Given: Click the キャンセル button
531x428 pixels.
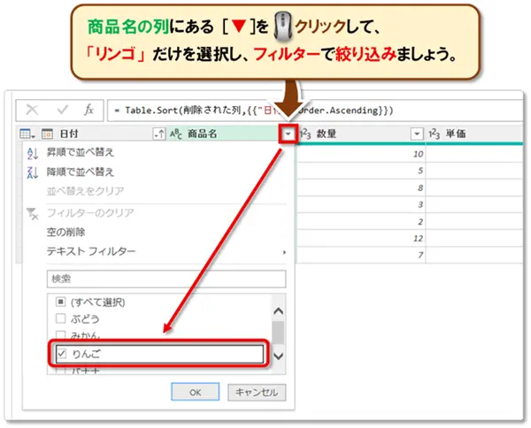Looking at the screenshot, I should point(257,392).
